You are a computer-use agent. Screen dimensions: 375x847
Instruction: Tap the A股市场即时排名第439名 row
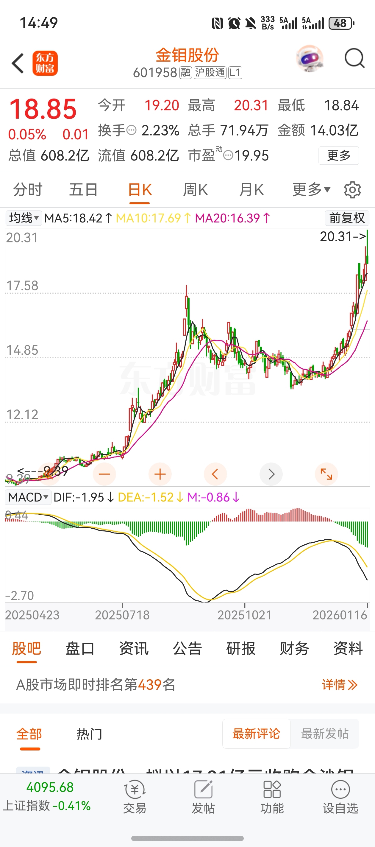(x=187, y=685)
